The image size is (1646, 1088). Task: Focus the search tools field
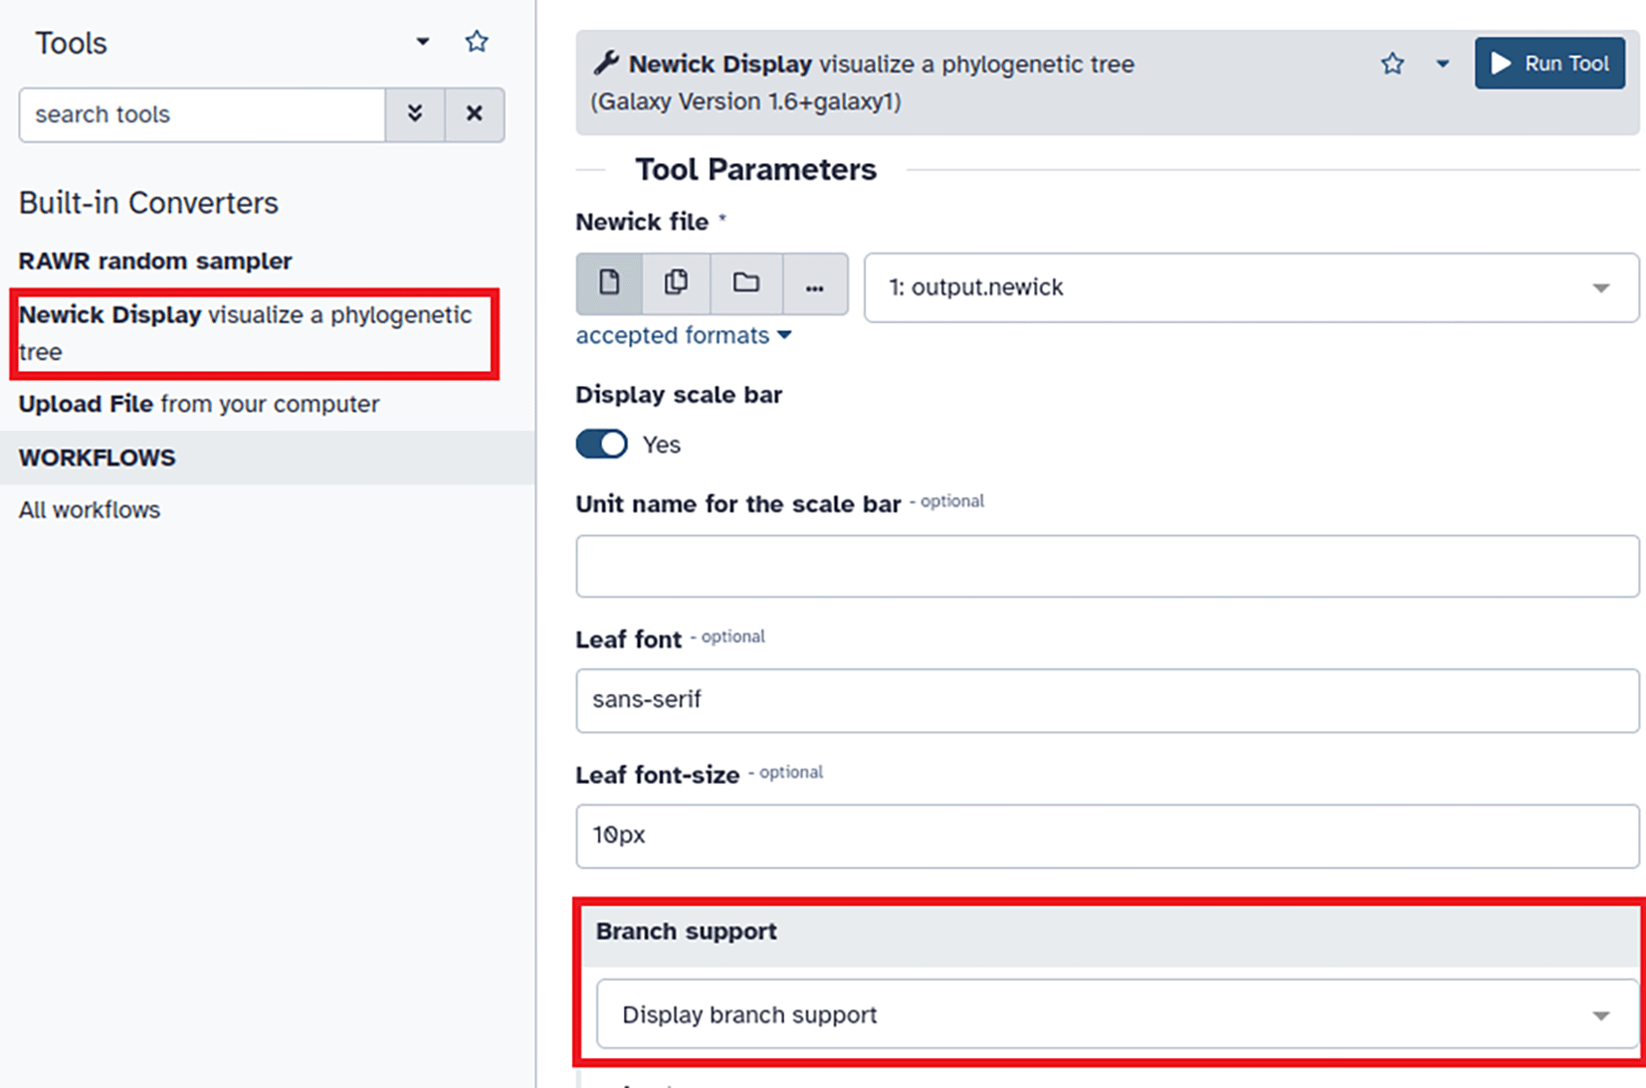[x=202, y=114]
